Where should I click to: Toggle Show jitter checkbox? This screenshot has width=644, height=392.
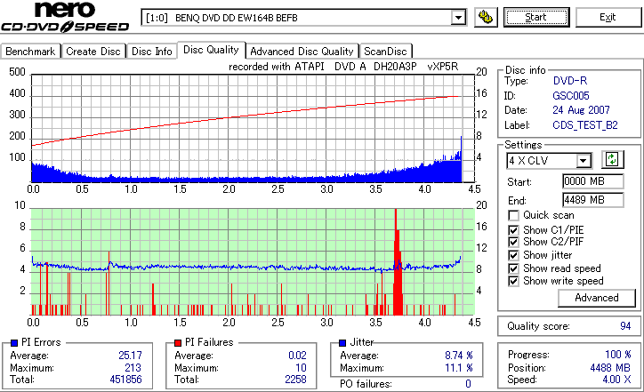pyautogui.click(x=513, y=255)
